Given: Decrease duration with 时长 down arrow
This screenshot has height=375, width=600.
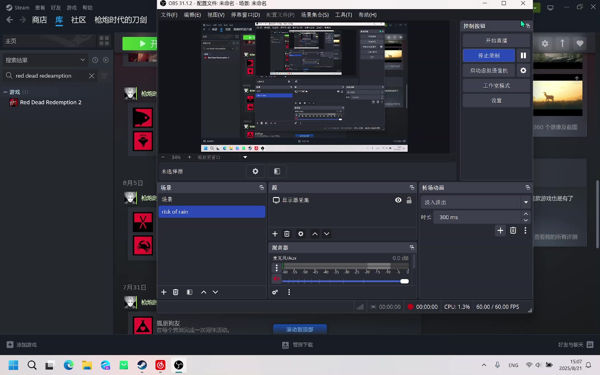Looking at the screenshot, I should tap(526, 220).
